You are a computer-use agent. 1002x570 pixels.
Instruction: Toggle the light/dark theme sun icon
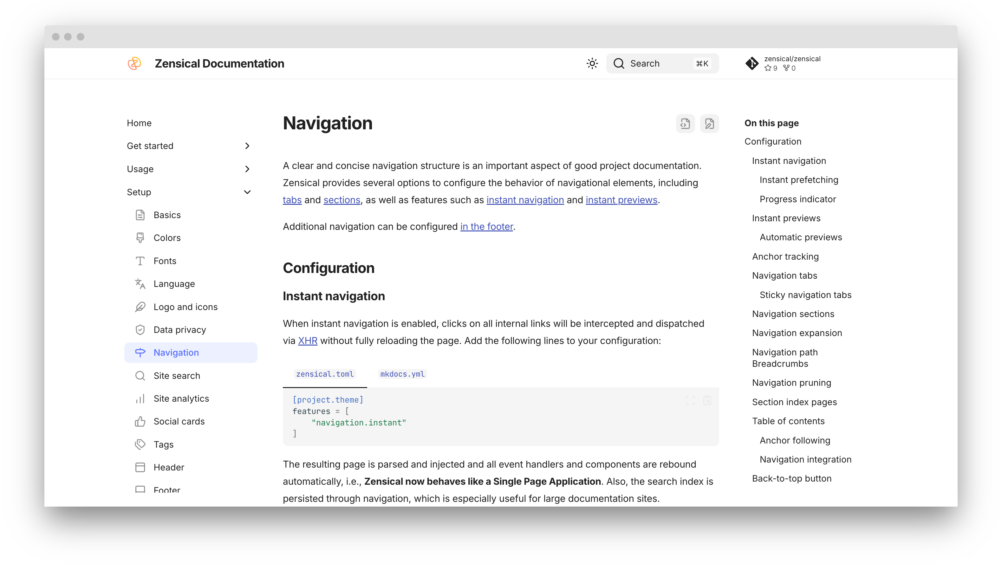592,63
